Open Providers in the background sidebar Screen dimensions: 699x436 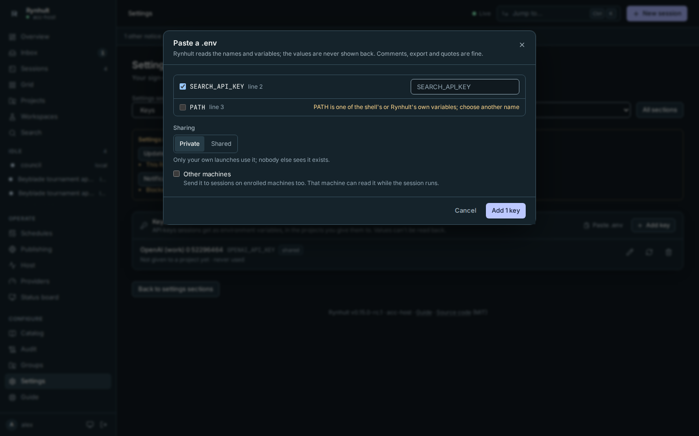coord(58,281)
